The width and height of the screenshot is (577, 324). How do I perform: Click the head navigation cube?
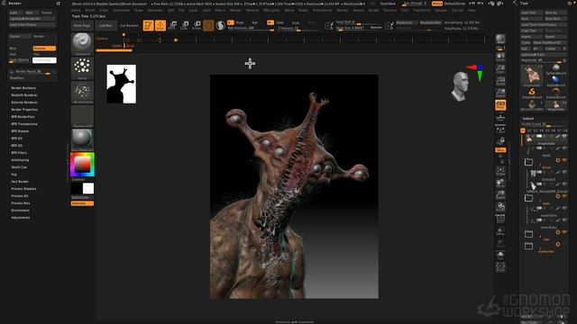point(460,86)
